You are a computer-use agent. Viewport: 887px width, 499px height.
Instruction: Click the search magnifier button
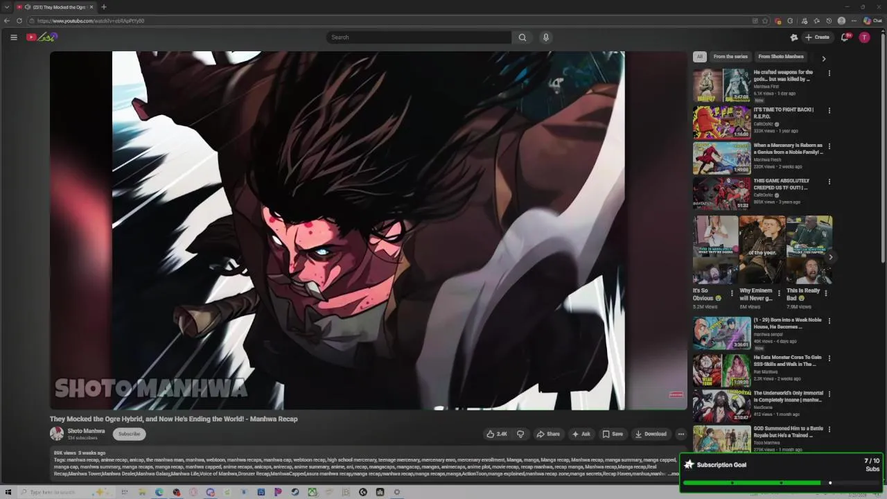pos(522,37)
